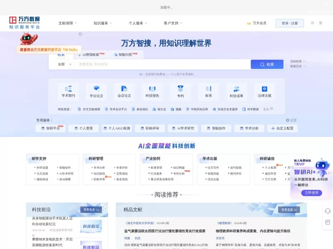Switch to the AI增强检索 tab
333x249 pixels.
pyautogui.click(x=91, y=55)
